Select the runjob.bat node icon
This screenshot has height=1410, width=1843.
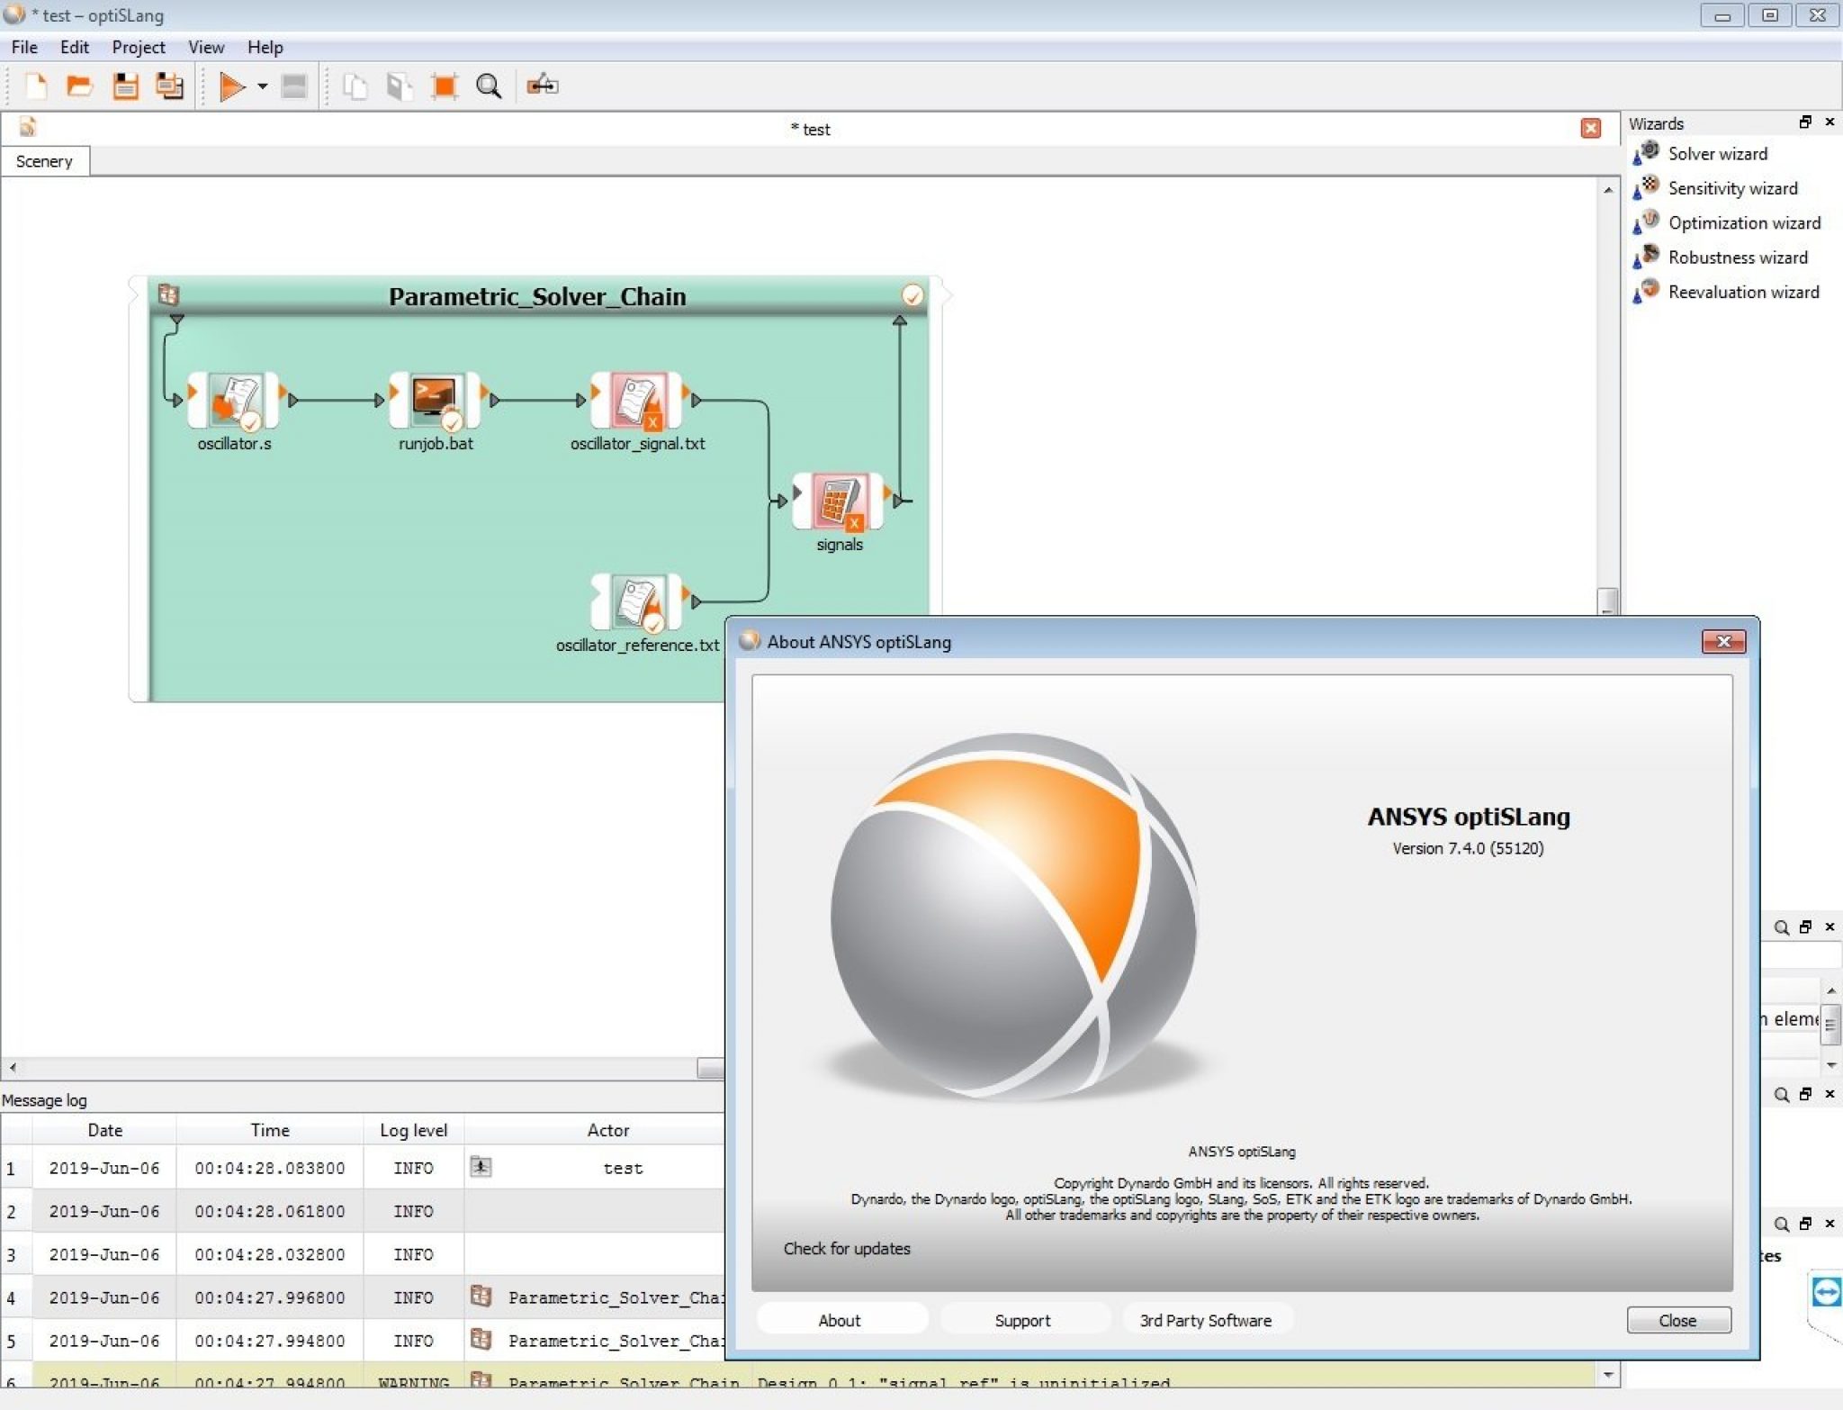point(436,400)
